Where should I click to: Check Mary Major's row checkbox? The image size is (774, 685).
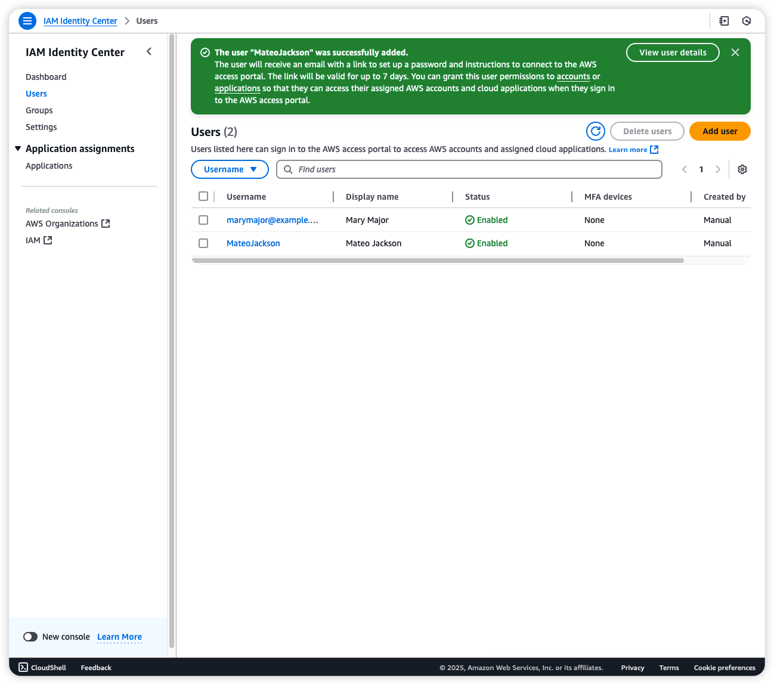point(203,219)
